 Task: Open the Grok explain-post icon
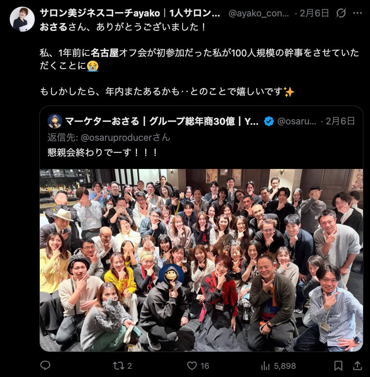coord(341,13)
